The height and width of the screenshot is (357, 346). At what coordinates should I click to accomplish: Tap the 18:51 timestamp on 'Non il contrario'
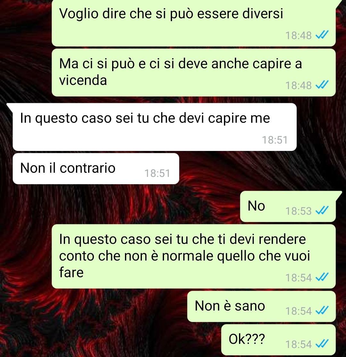(x=157, y=173)
